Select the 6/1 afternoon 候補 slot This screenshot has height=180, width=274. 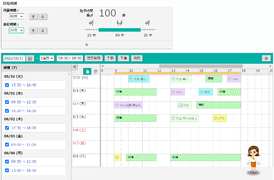[x=229, y=92]
